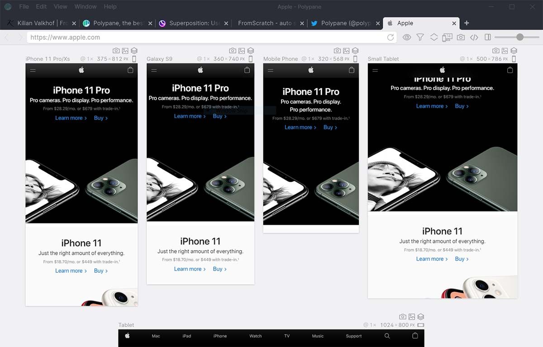Toggle orientation of Small Tablet pane
This screenshot has height=347, width=543.
tap(514, 59)
